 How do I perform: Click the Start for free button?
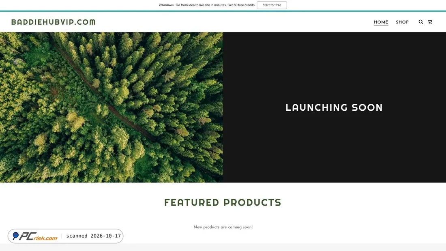(x=272, y=5)
